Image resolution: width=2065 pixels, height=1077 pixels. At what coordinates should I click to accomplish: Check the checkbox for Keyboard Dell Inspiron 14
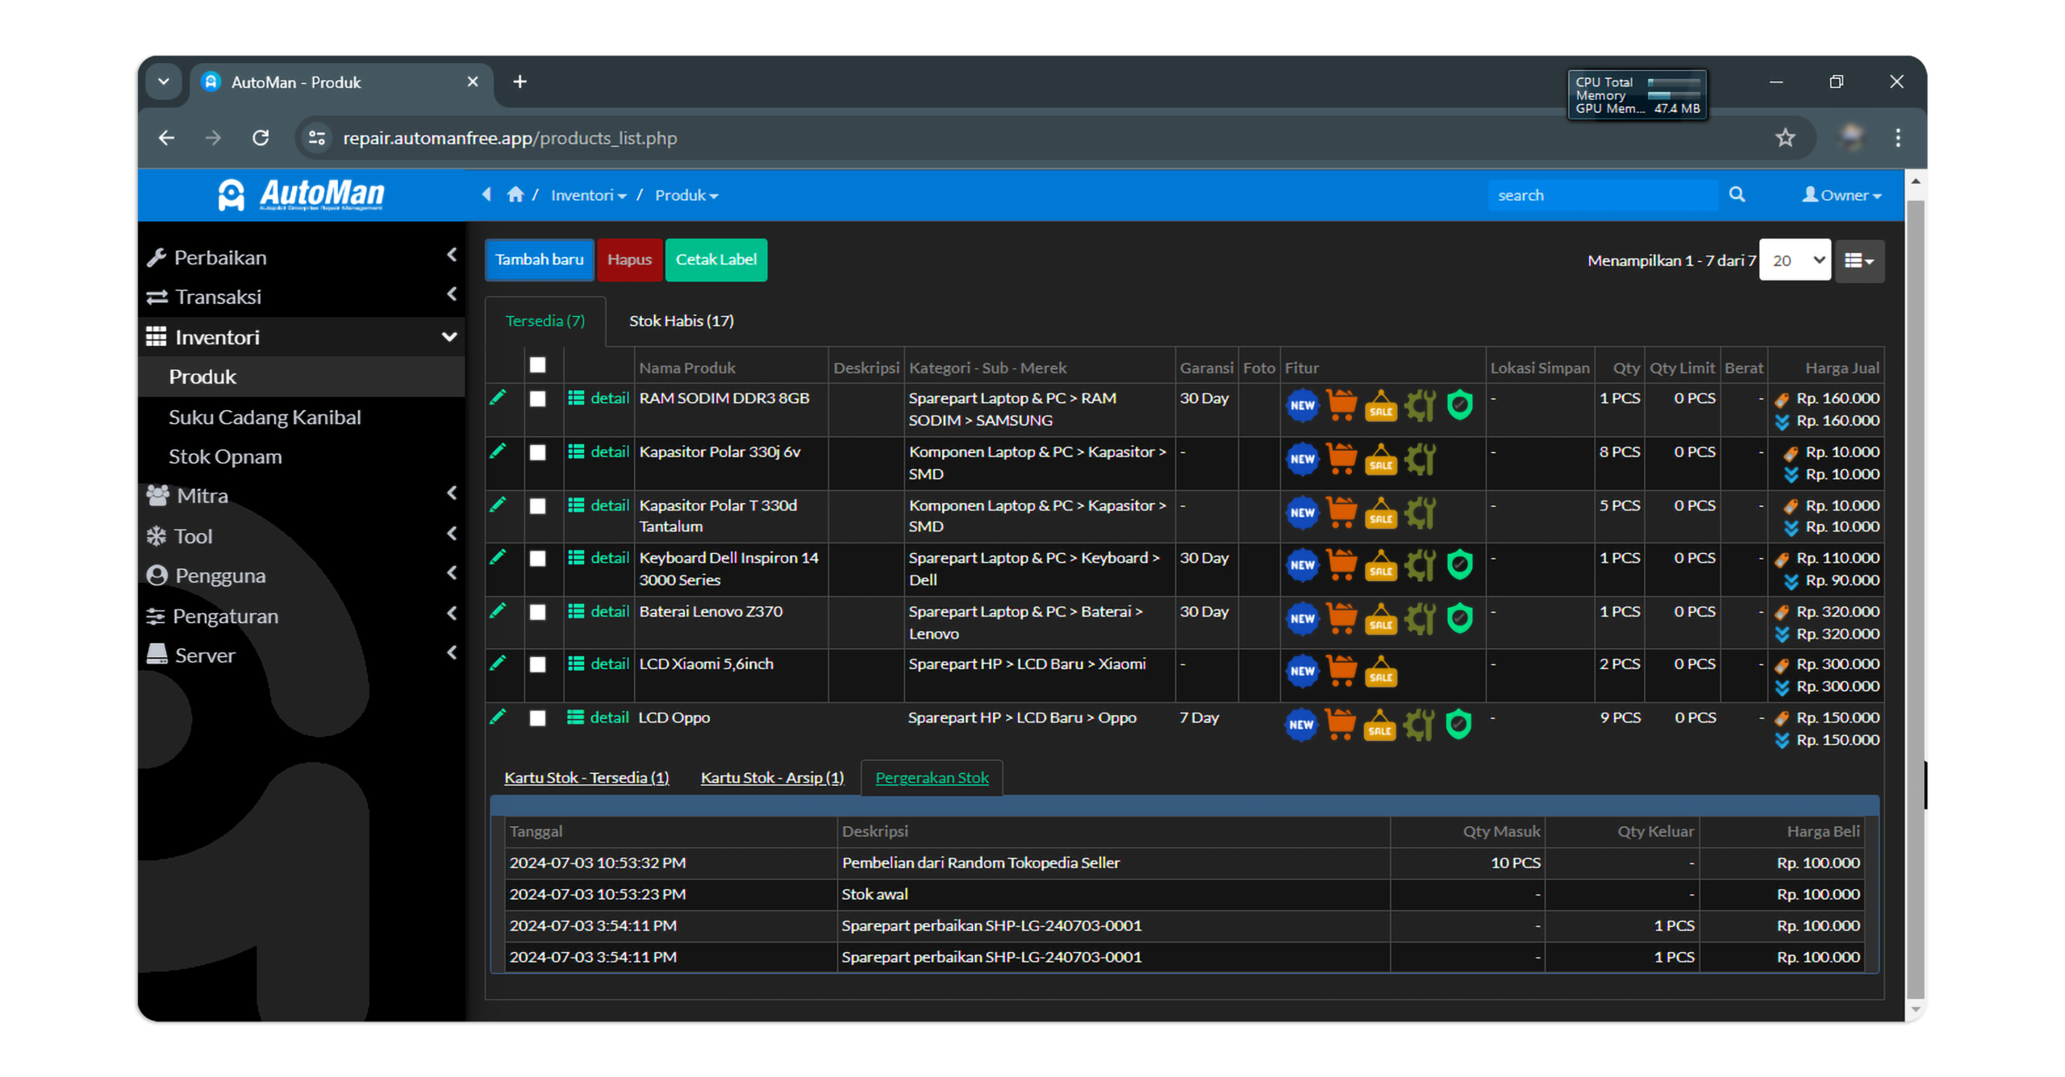538,558
